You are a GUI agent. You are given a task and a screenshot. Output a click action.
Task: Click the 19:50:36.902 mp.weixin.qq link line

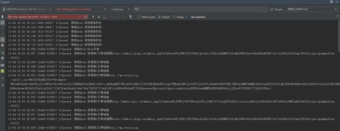point(73,75)
